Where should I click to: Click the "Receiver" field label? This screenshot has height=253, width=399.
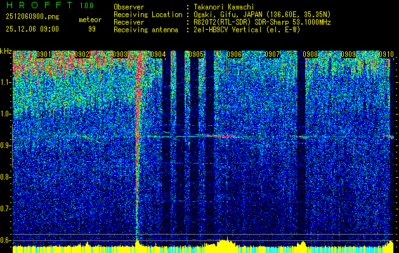129,22
